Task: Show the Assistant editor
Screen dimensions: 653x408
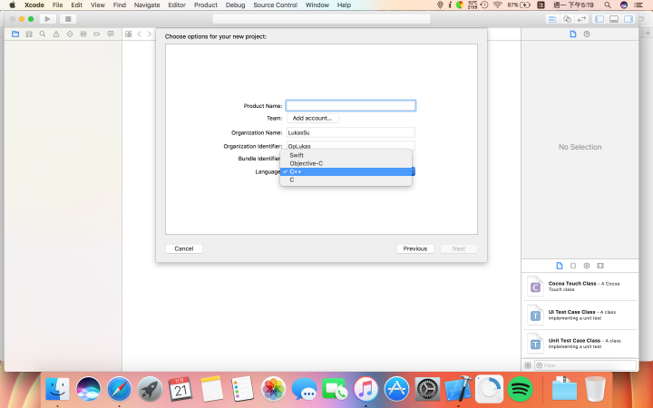Action: click(567, 19)
